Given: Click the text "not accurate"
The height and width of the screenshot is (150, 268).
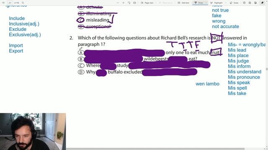Looking at the screenshot, I should [225, 27].
